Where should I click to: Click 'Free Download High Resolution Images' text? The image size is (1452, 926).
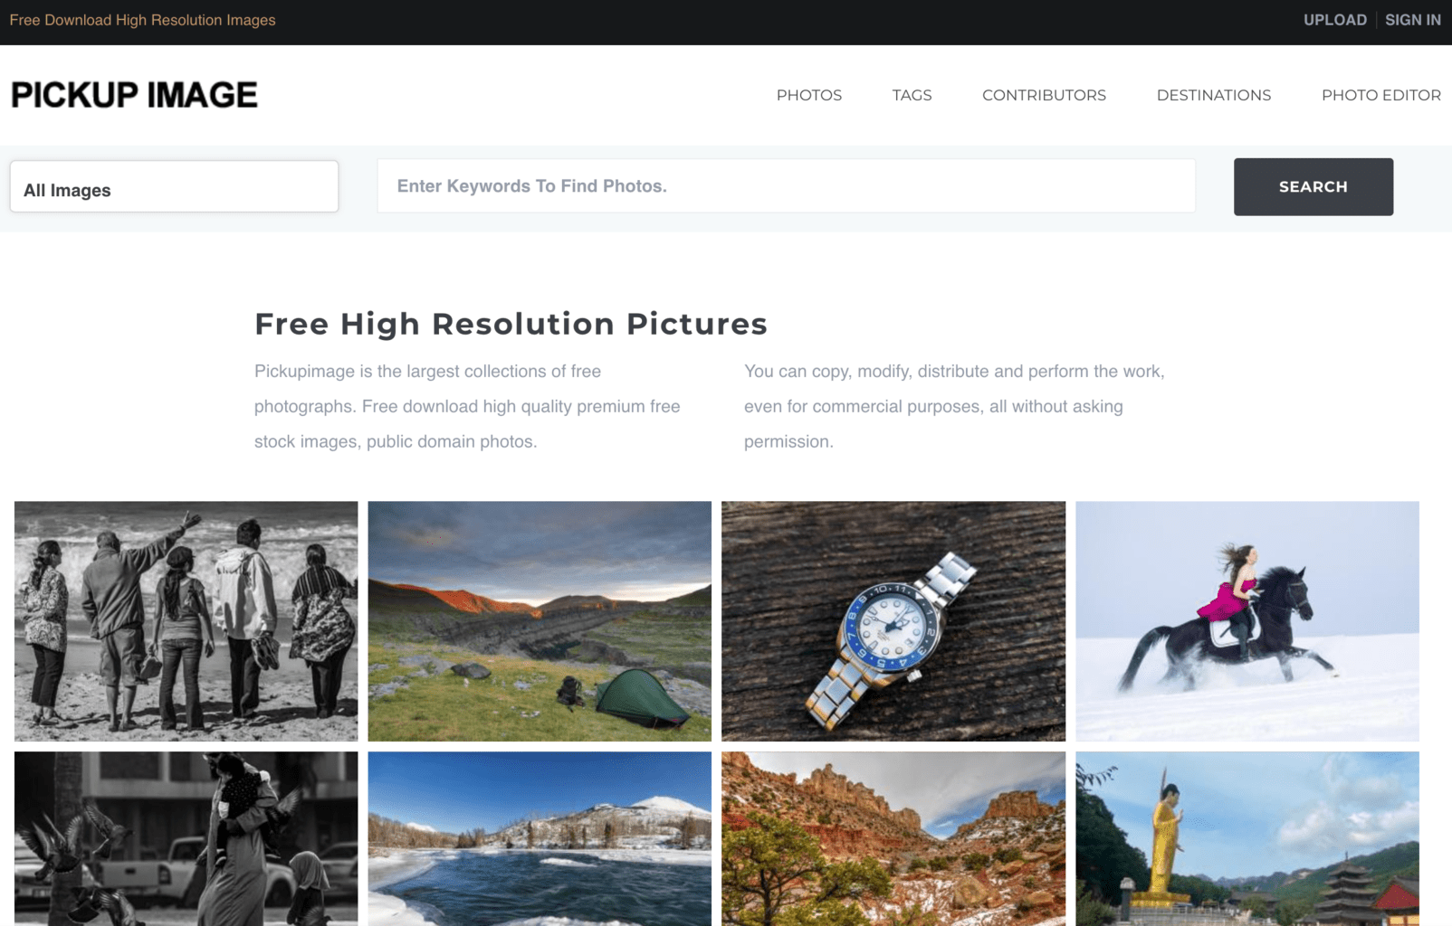(142, 20)
